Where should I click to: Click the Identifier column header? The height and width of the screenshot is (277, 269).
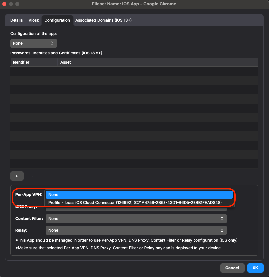pos(34,62)
